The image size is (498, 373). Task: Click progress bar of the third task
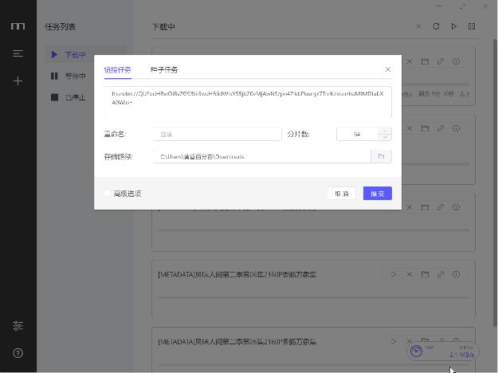click(x=313, y=230)
